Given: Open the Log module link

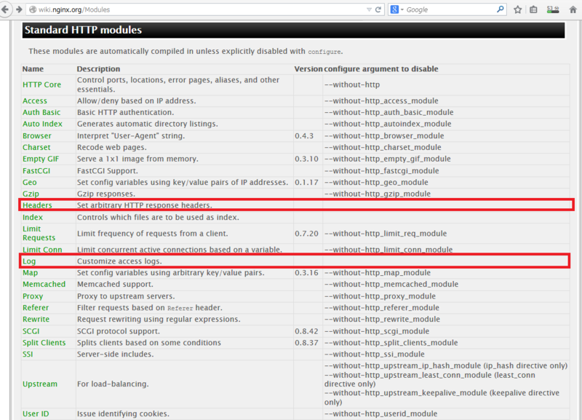Looking at the screenshot, I should [x=29, y=261].
